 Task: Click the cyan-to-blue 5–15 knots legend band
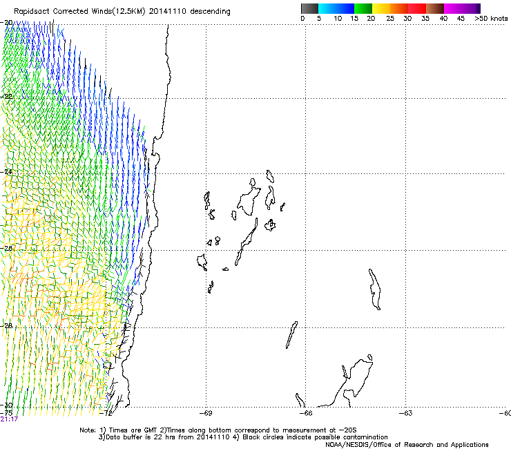(x=336, y=8)
